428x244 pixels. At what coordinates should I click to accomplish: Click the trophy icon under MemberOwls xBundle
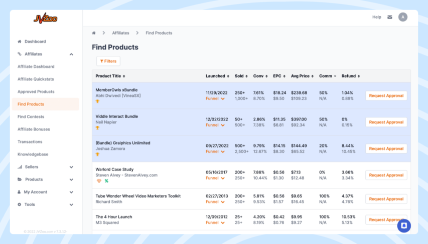click(x=98, y=101)
